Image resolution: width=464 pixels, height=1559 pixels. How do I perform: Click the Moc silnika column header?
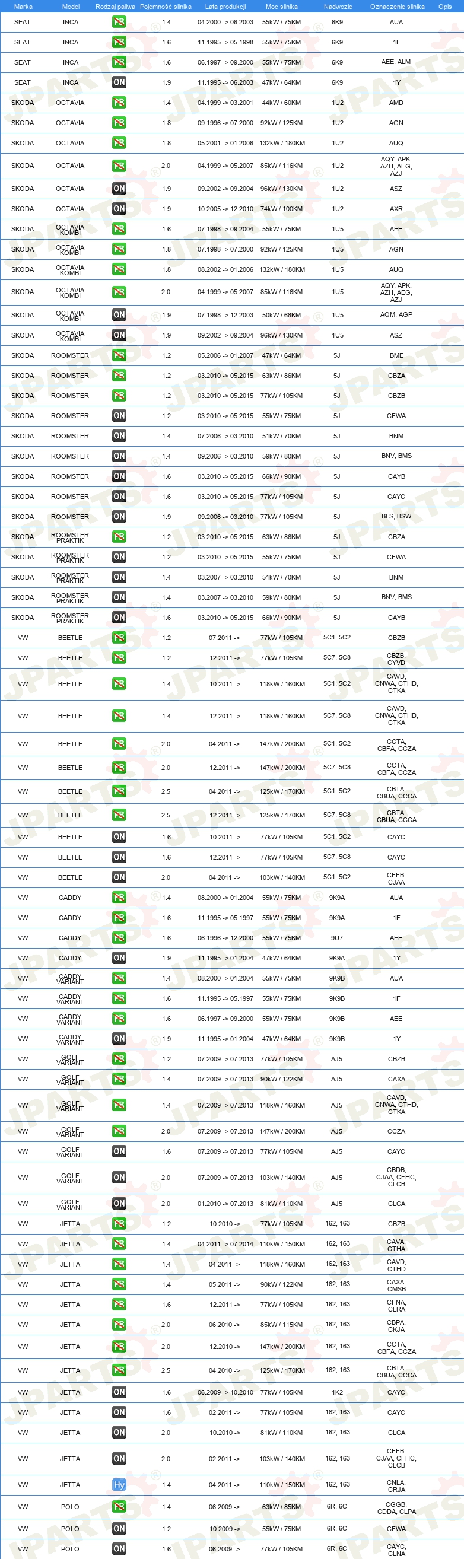(281, 7)
